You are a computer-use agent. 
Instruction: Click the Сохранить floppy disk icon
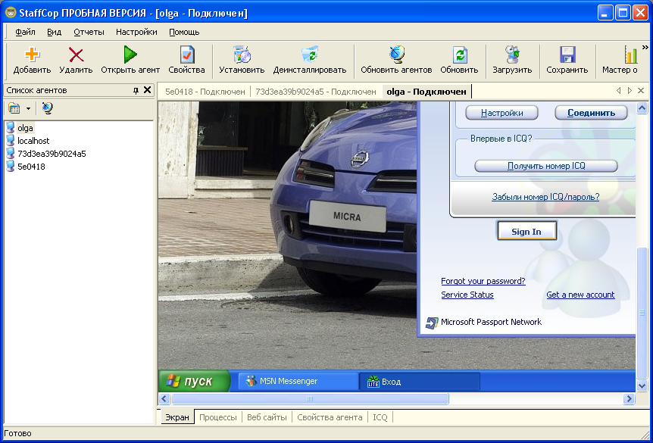pos(567,55)
